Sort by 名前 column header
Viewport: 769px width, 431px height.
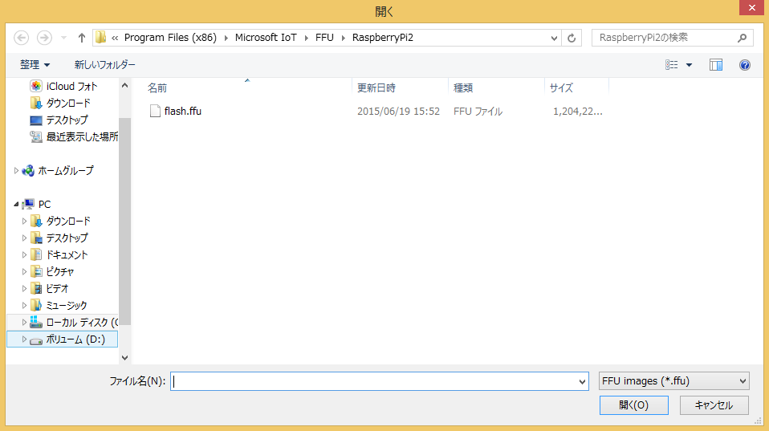tap(157, 87)
